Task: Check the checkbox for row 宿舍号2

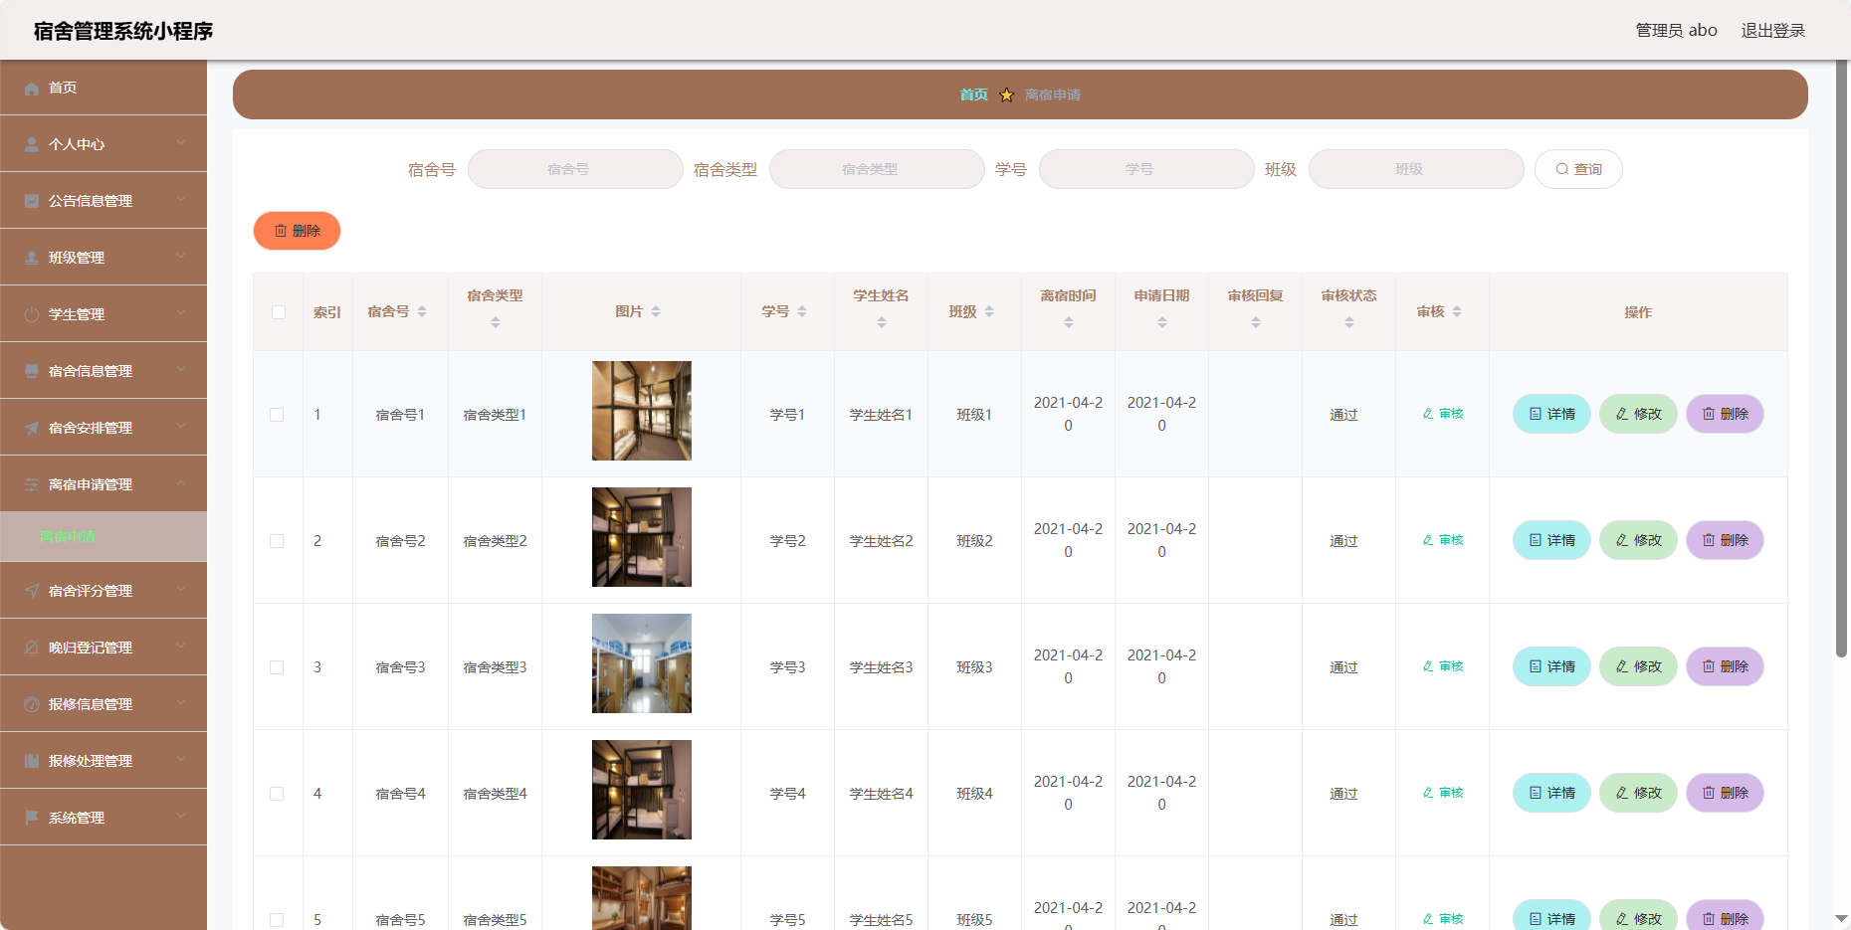Action: (x=277, y=541)
